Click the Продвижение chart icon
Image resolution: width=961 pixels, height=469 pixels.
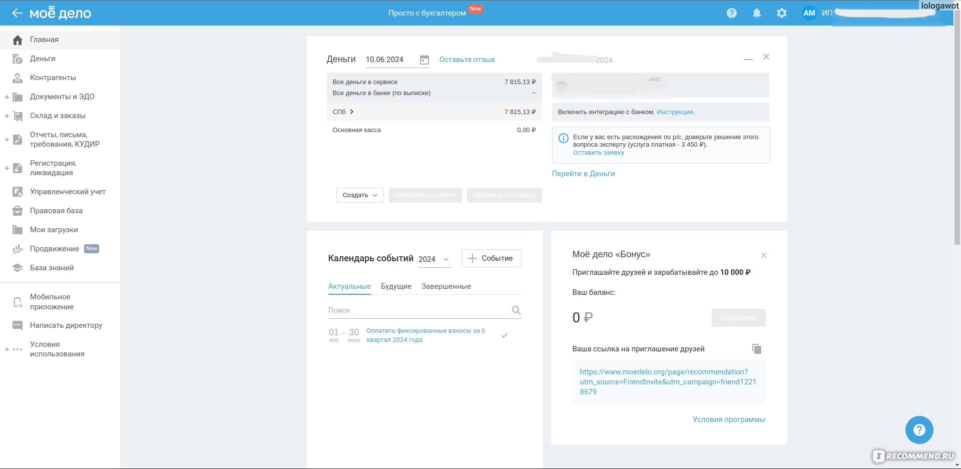[18, 249]
